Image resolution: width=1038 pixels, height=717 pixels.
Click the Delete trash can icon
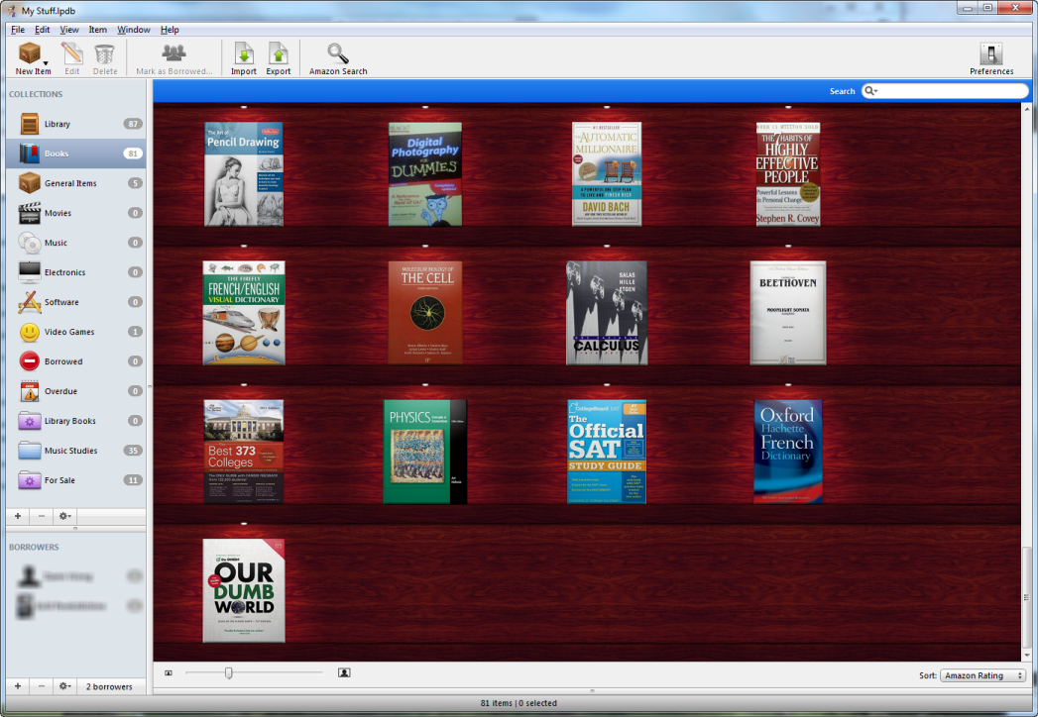coord(105,53)
